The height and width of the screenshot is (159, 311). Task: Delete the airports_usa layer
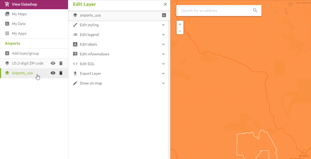[61, 73]
